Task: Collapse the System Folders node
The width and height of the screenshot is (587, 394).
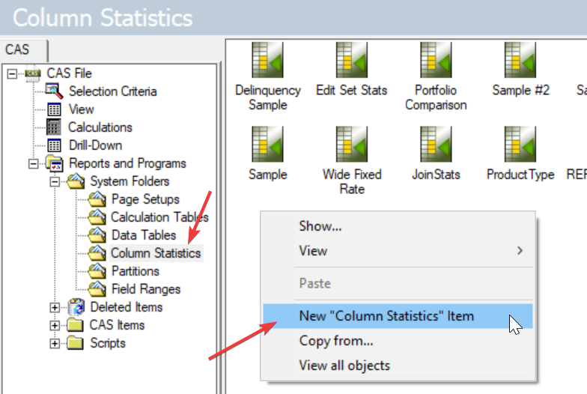Action: 54,181
